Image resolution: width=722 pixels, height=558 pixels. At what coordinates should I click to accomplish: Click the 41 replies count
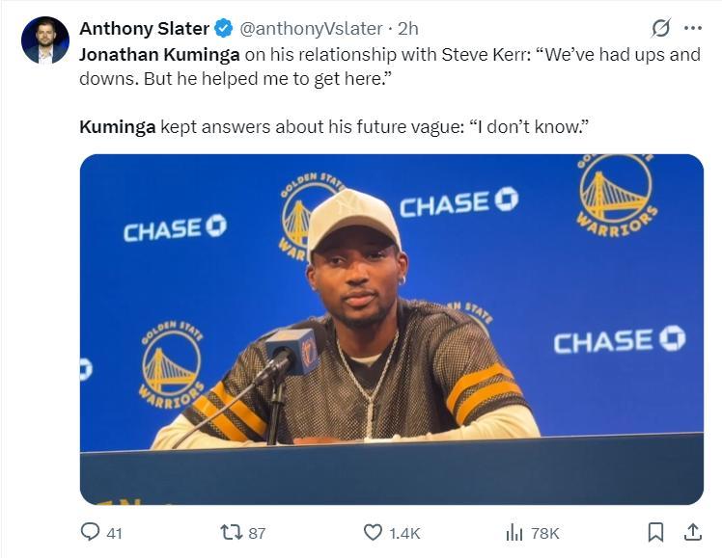pyautogui.click(x=114, y=533)
